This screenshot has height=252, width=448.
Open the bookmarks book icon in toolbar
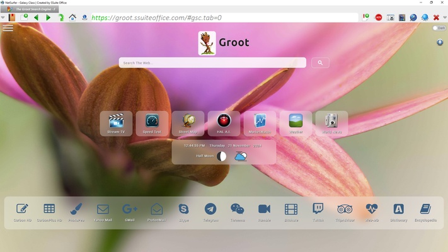(x=12, y=18)
